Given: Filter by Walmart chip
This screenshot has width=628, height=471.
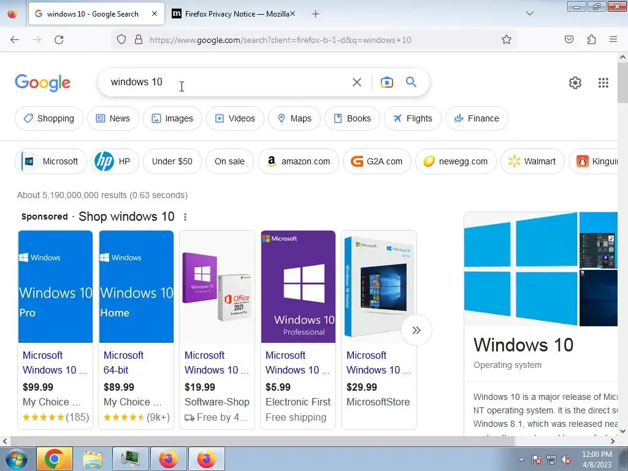Looking at the screenshot, I should click(x=532, y=161).
